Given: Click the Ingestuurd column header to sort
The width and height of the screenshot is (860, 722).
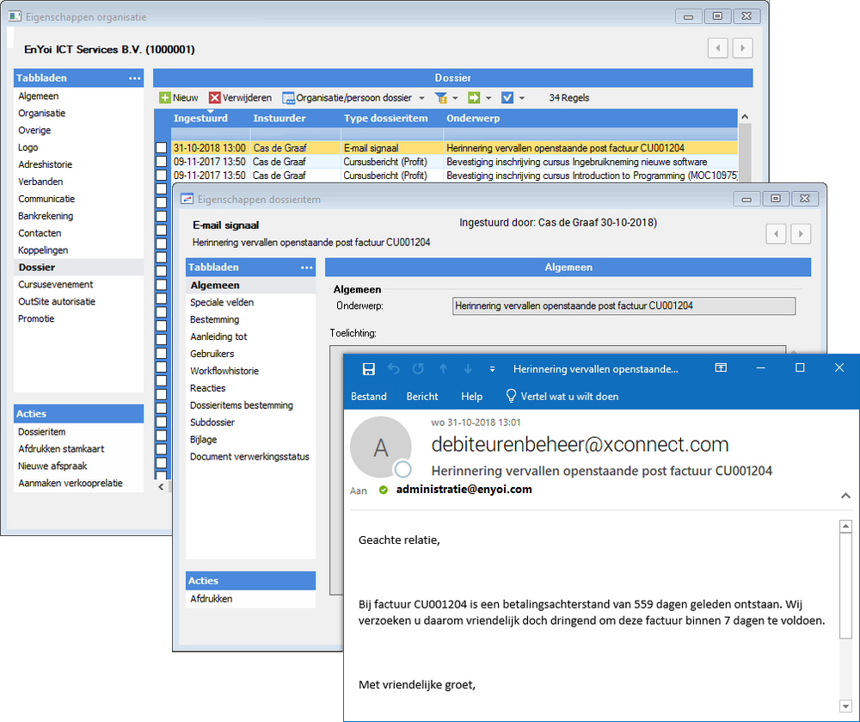Looking at the screenshot, I should click(200, 118).
